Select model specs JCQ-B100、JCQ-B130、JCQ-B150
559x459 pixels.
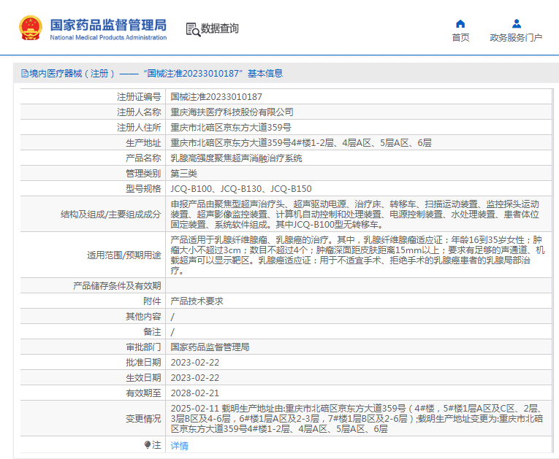[x=241, y=189]
